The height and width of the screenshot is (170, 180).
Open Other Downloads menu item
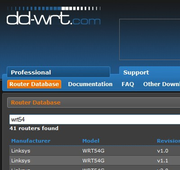tap(162, 84)
